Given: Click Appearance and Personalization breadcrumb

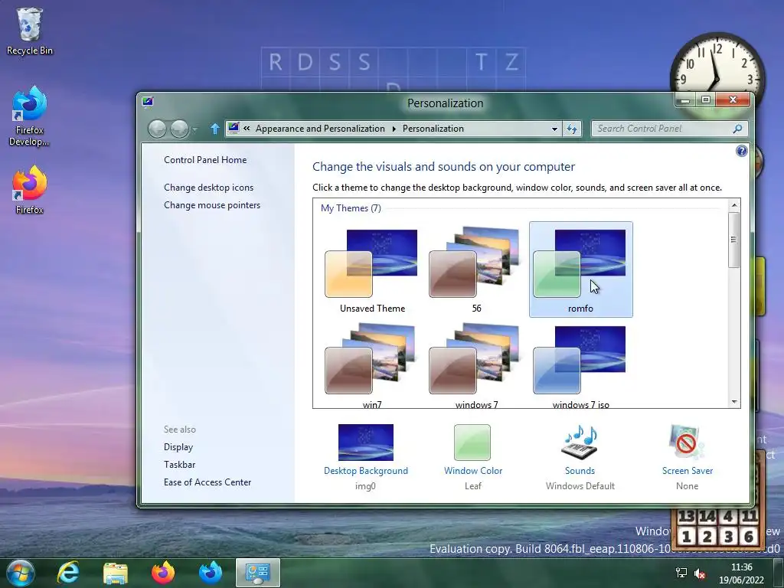Looking at the screenshot, I should (x=320, y=129).
